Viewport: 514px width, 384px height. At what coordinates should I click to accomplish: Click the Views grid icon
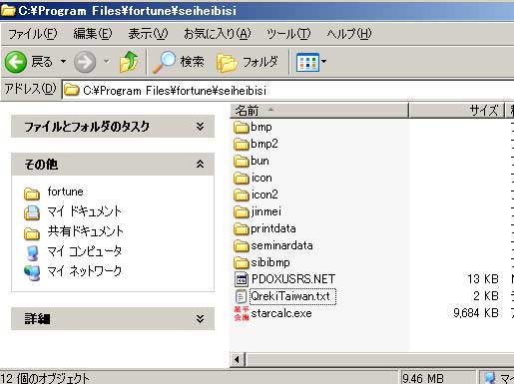tap(307, 62)
